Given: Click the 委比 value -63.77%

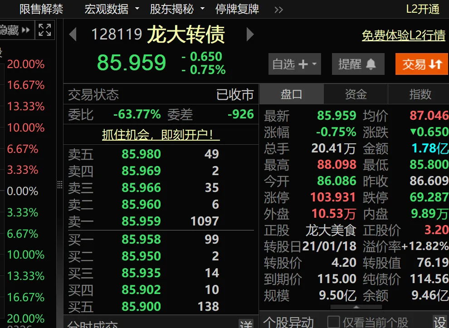Looking at the screenshot, I should 137,115.
